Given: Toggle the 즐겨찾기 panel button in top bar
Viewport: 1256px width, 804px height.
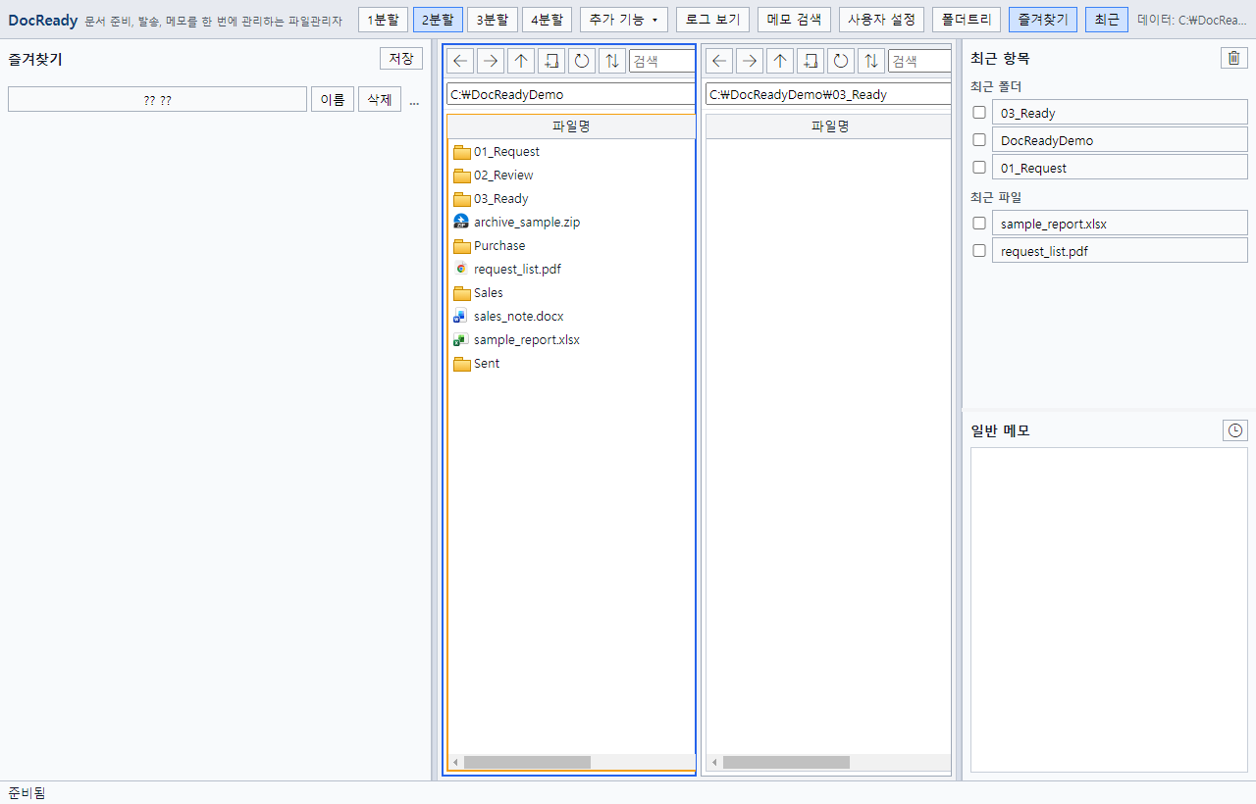Looking at the screenshot, I should [x=1043, y=20].
